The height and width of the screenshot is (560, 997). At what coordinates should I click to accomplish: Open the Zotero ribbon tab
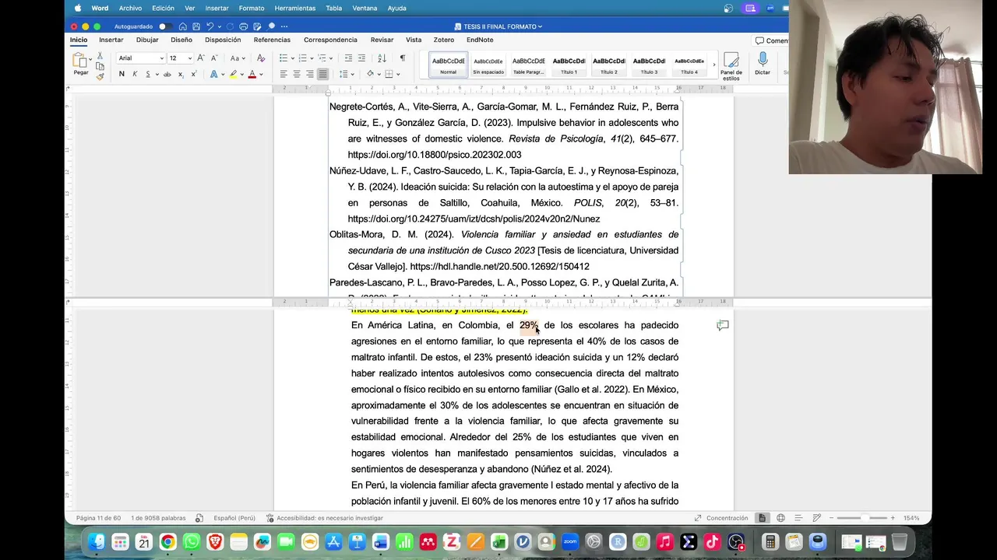click(444, 40)
